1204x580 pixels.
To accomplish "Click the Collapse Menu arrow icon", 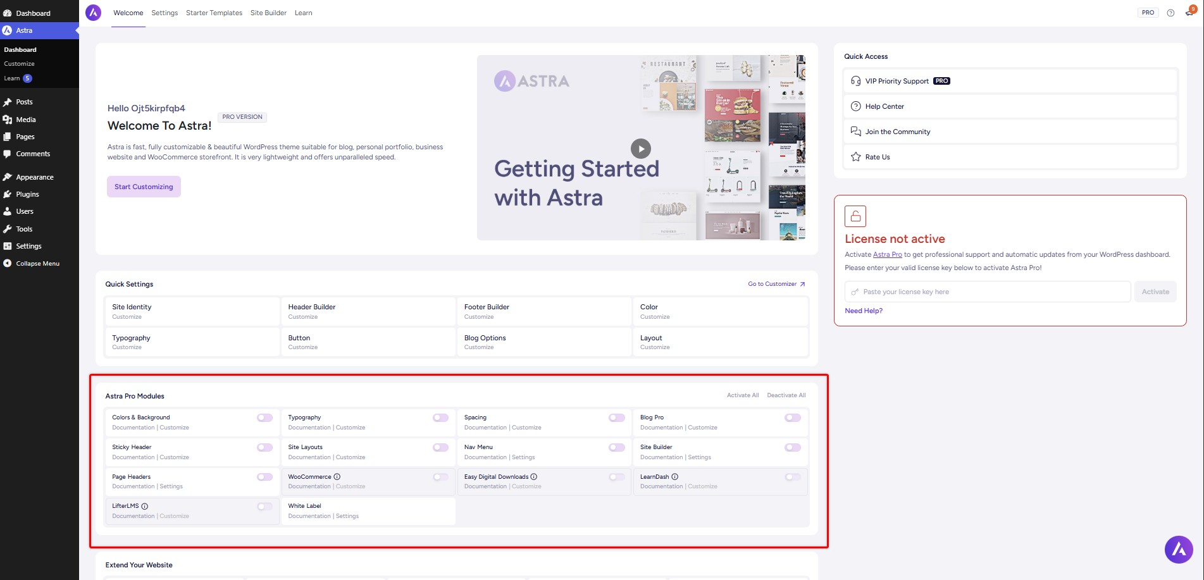I will [x=8, y=263].
